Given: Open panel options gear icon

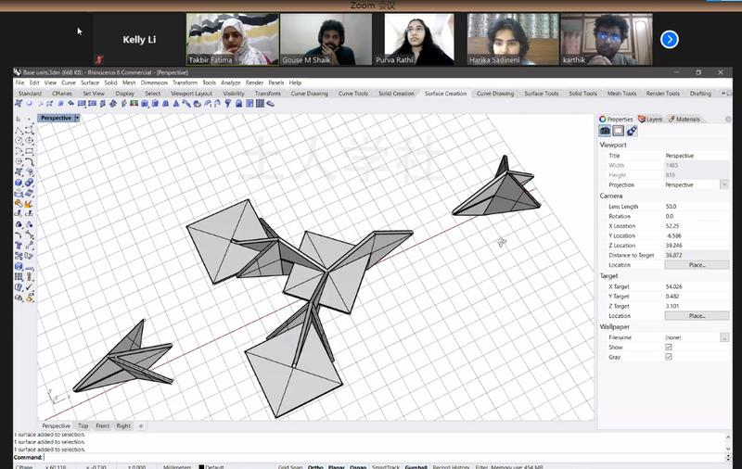Looking at the screenshot, I should click(x=728, y=120).
